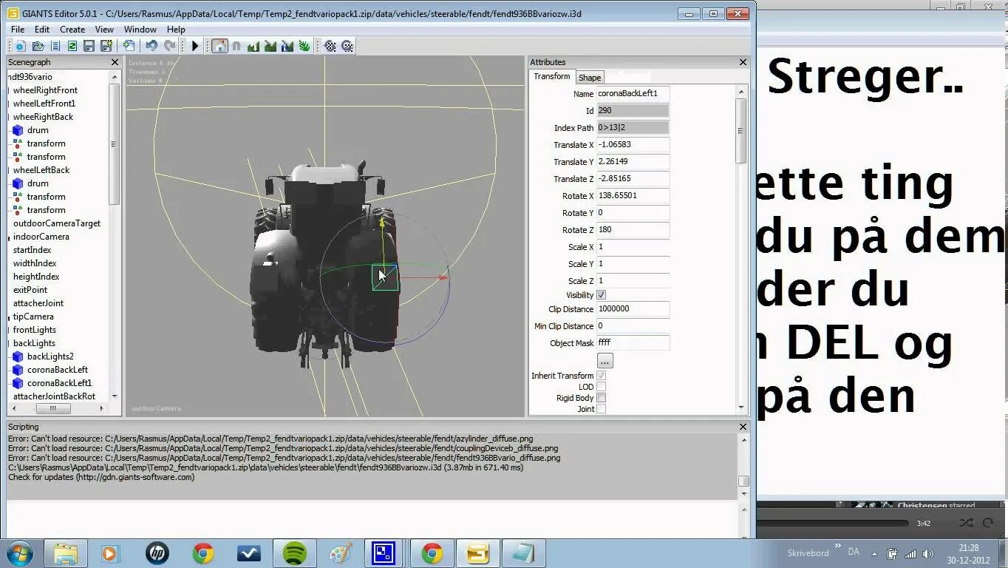Toggle the Joint checkbox
The image size is (1008, 568).
click(601, 409)
